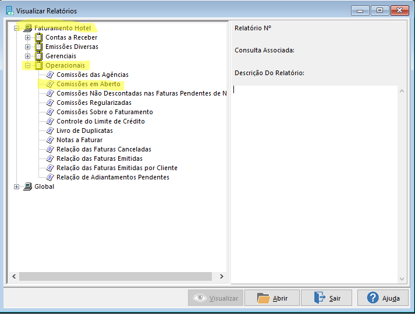Close the Visualizar Relatórios window

tap(400, 10)
